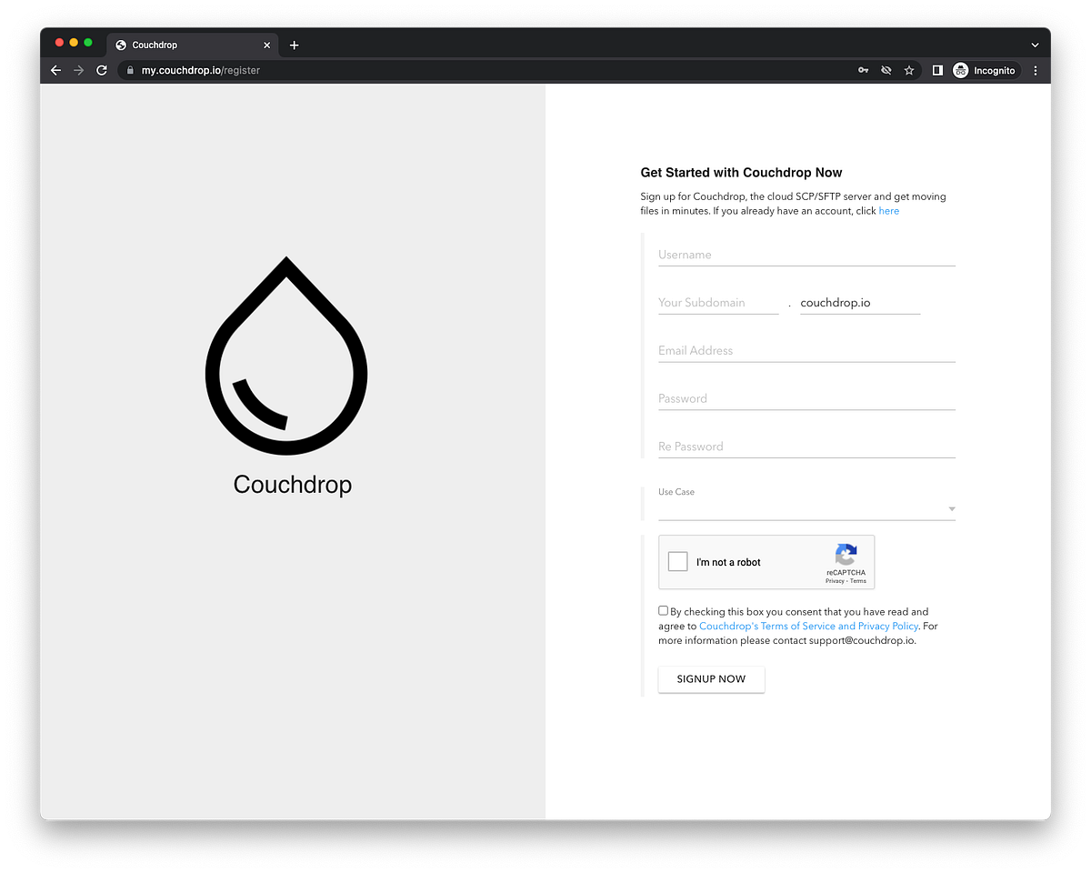Click the reCAPTCHA Privacy menu link

[x=834, y=581]
